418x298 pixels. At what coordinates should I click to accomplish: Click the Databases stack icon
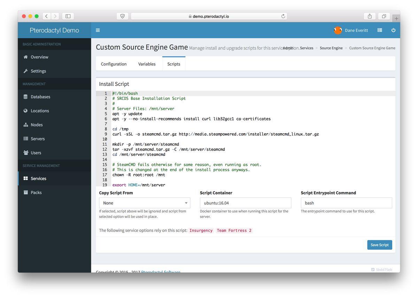(25, 97)
